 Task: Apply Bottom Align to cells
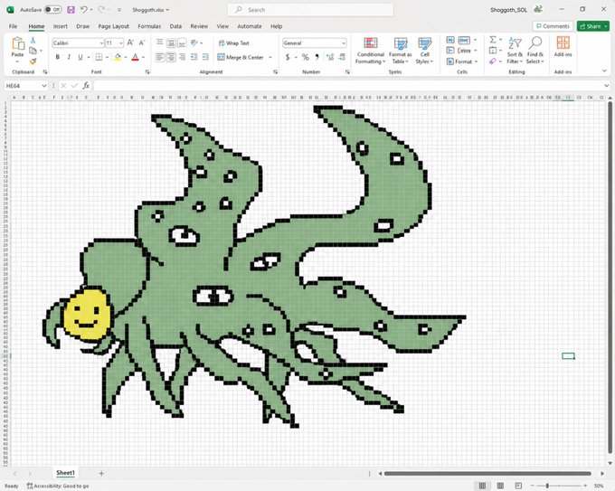(182, 42)
